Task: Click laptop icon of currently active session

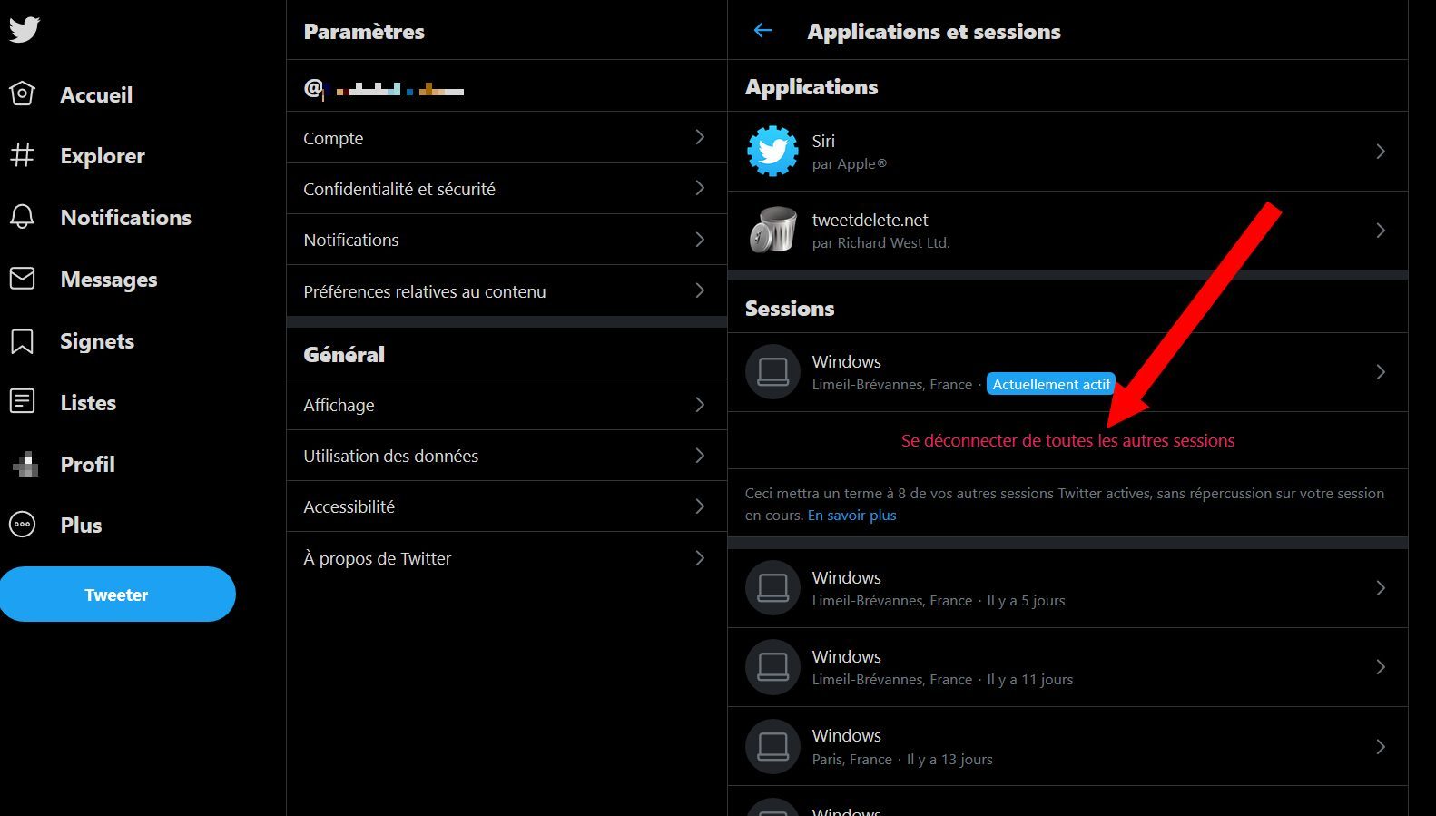Action: [772, 372]
